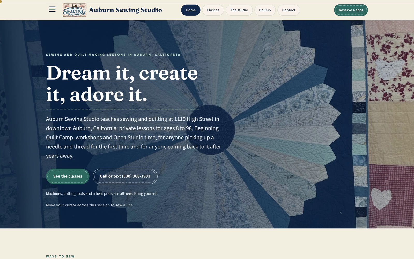Screen dimensions: 414x259
Task: Click the 'Ways to sew' section label
Action: 60,256
